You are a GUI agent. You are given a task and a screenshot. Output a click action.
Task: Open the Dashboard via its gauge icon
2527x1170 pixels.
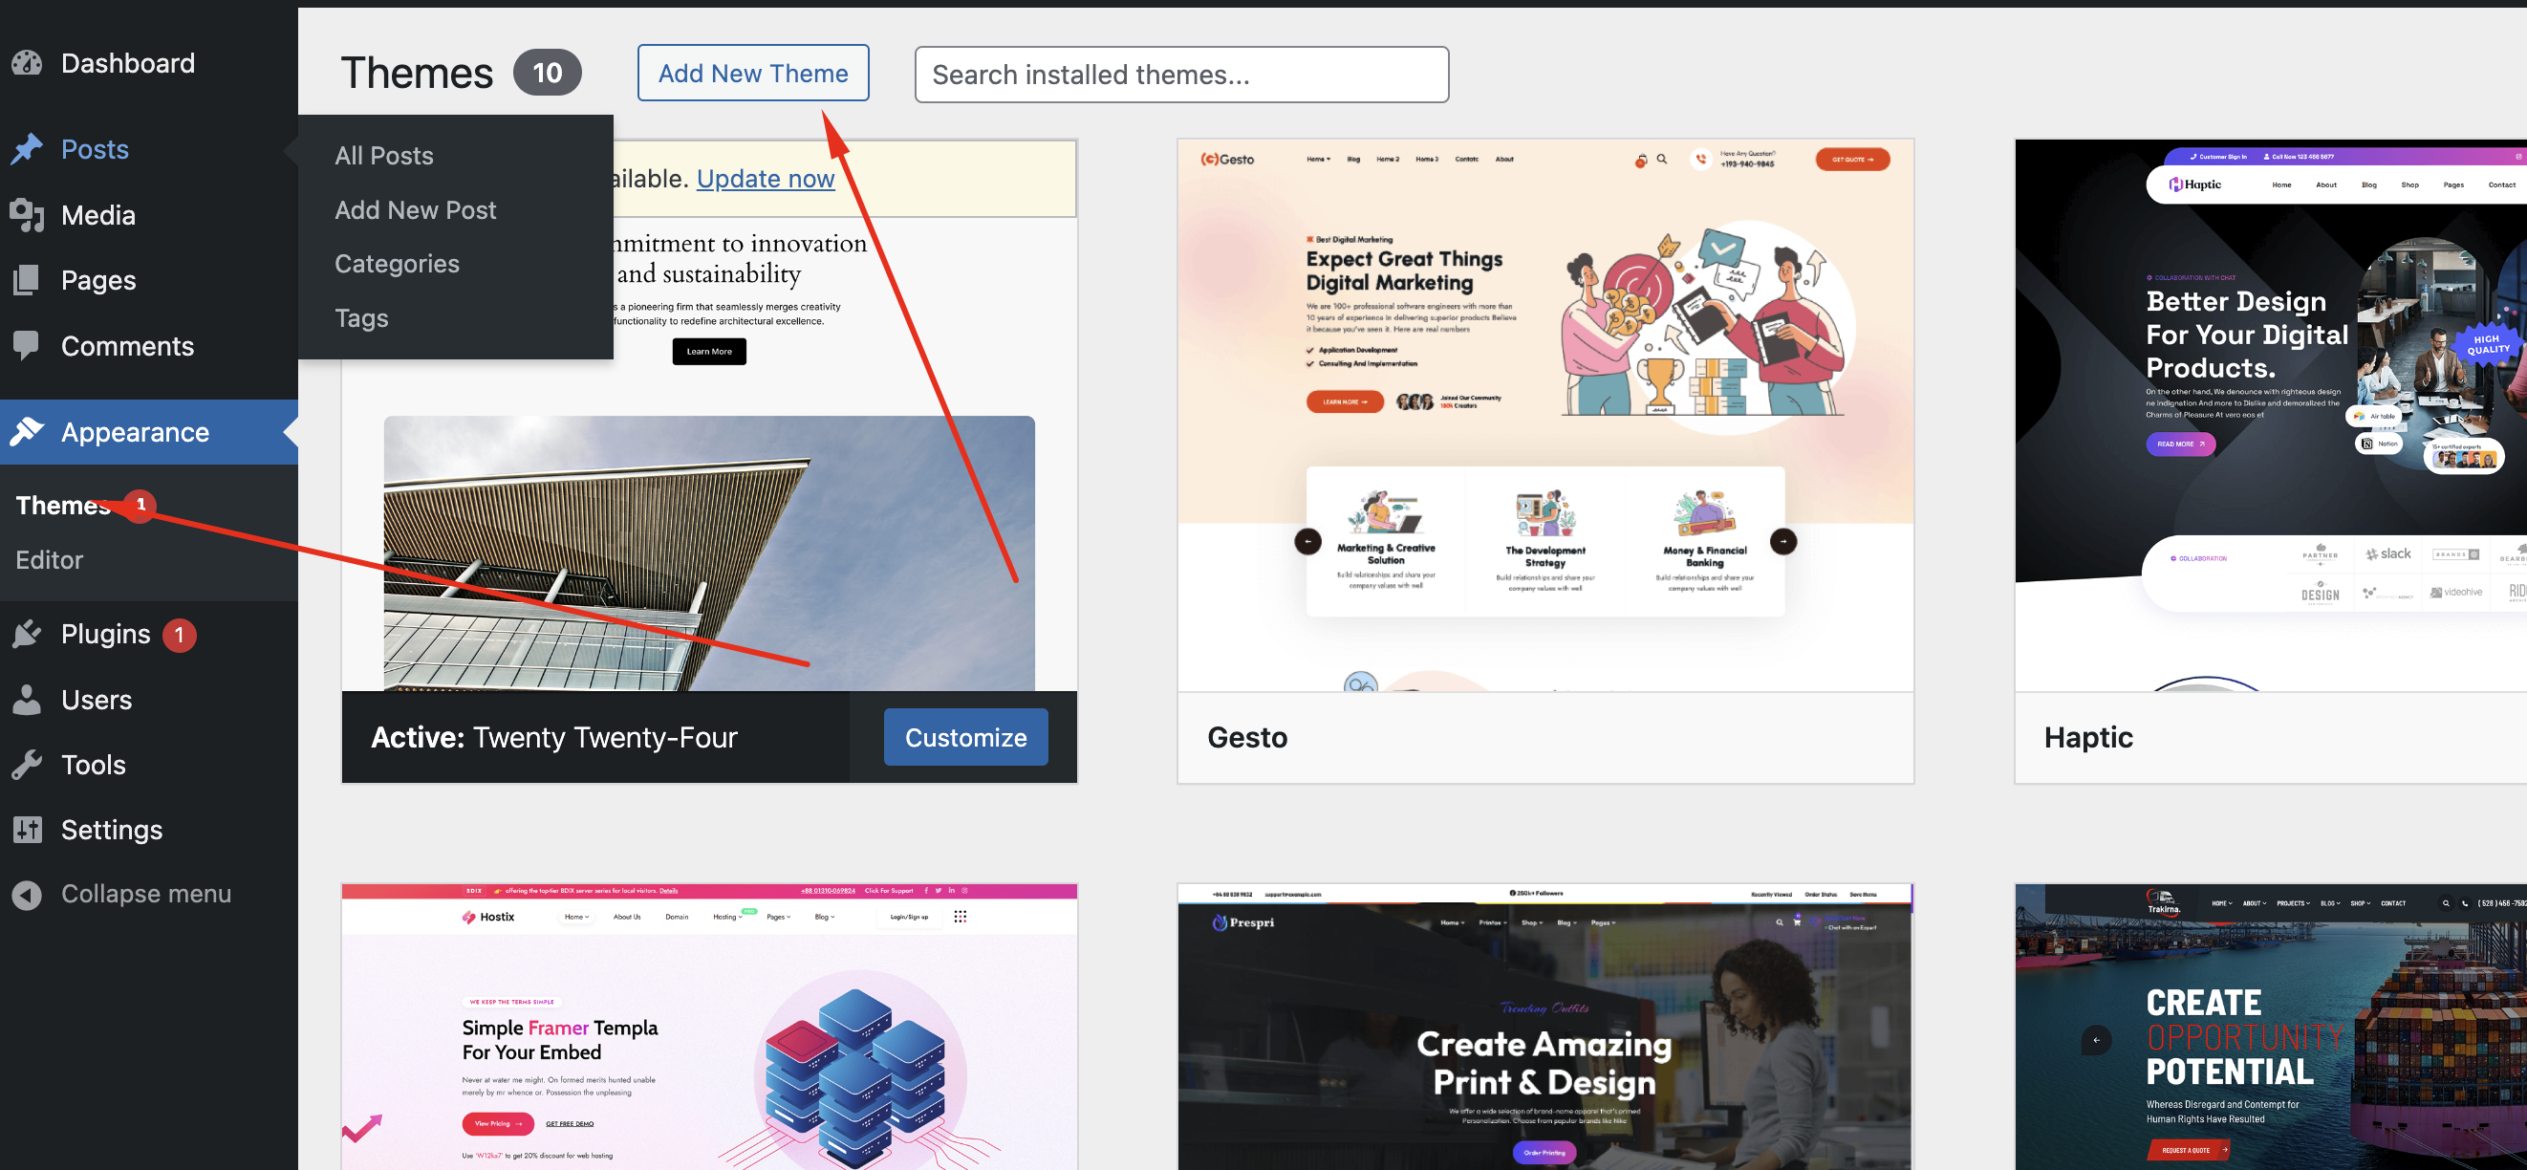(29, 63)
